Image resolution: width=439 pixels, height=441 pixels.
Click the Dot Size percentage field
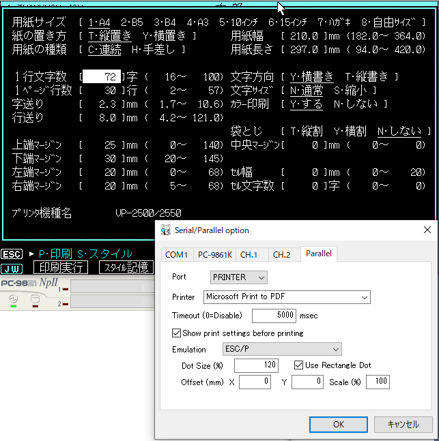tap(256, 365)
